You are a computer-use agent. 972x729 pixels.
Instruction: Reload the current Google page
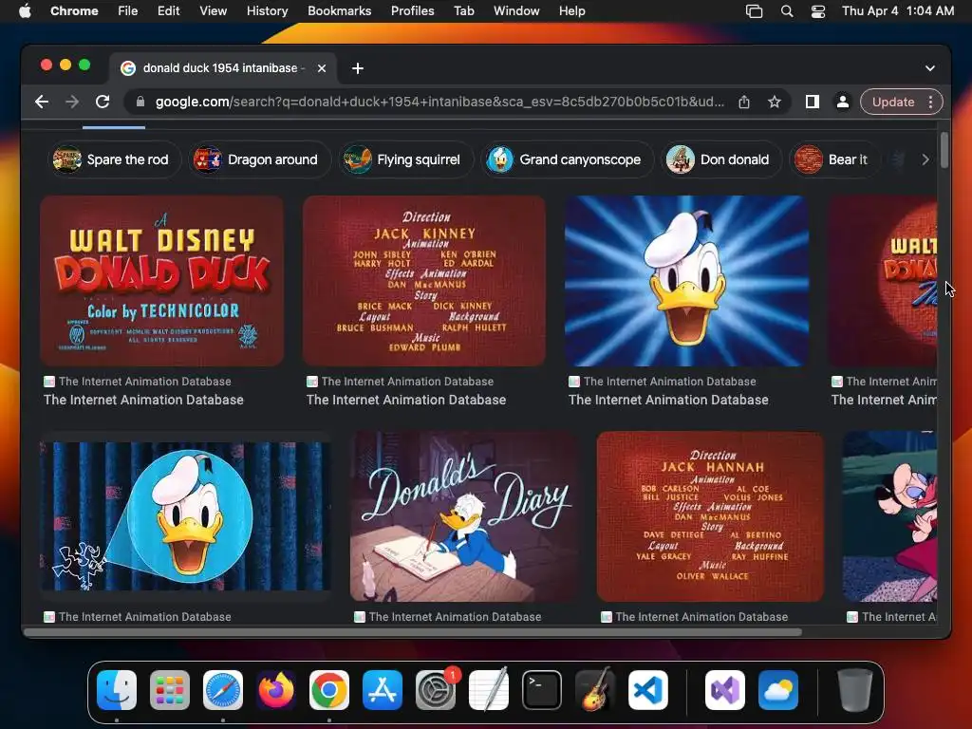pyautogui.click(x=103, y=102)
